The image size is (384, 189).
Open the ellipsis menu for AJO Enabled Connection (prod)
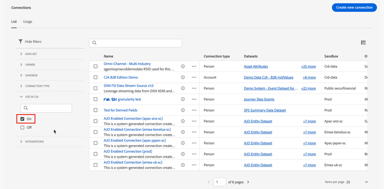point(194,154)
